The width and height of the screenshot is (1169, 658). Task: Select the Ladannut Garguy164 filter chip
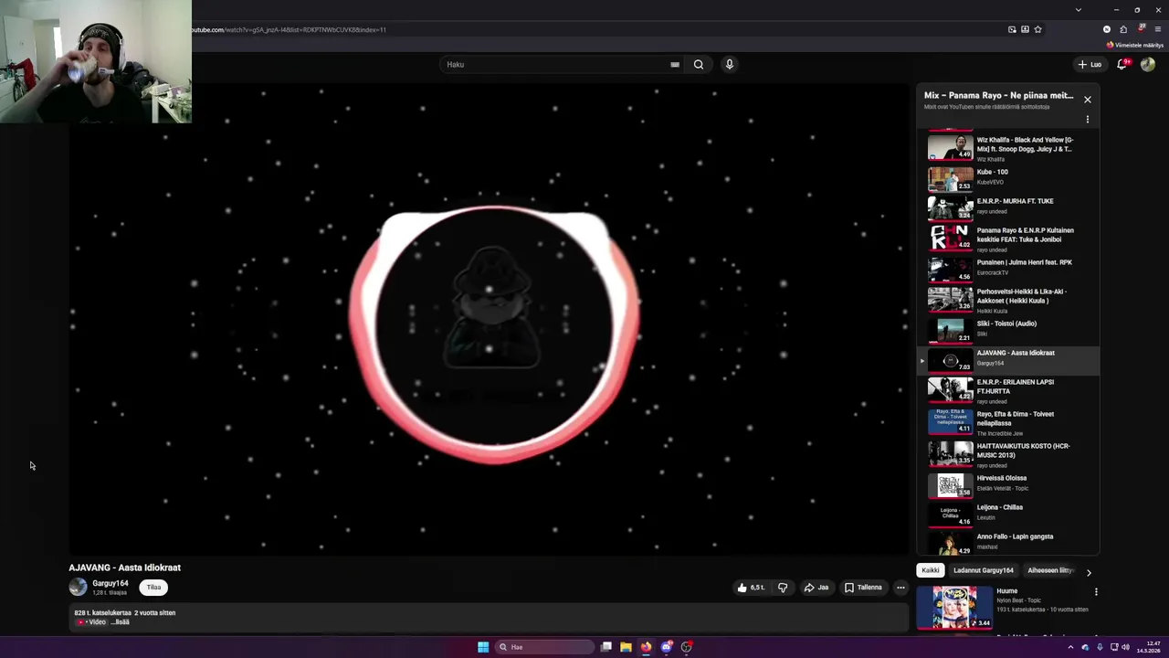pyautogui.click(x=984, y=570)
